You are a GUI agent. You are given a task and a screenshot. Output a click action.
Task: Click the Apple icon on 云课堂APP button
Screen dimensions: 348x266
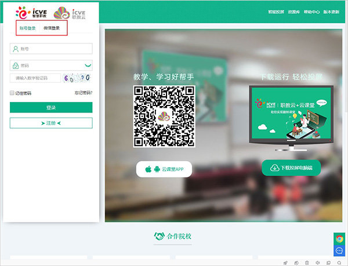point(148,169)
